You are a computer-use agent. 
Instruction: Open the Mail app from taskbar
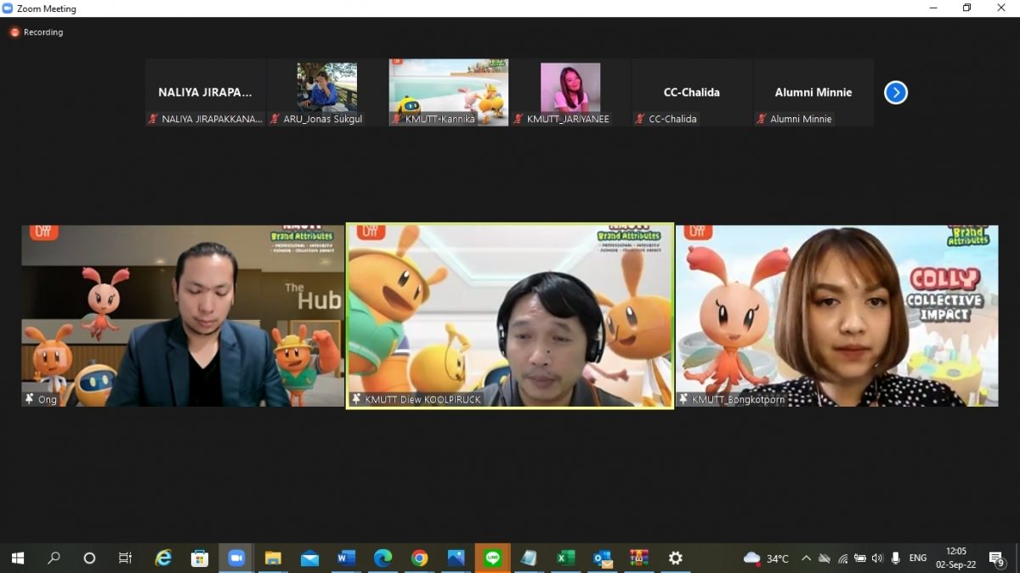pos(309,558)
